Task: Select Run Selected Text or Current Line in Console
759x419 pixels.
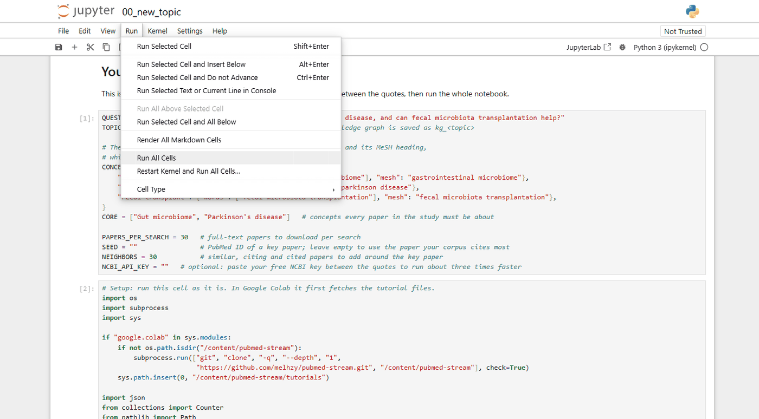Action: 231,91
